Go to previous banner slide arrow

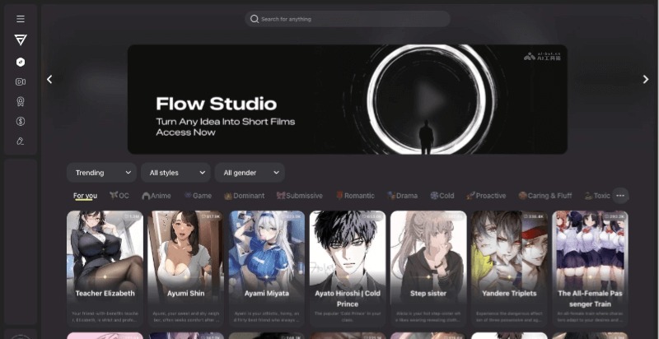(x=49, y=79)
